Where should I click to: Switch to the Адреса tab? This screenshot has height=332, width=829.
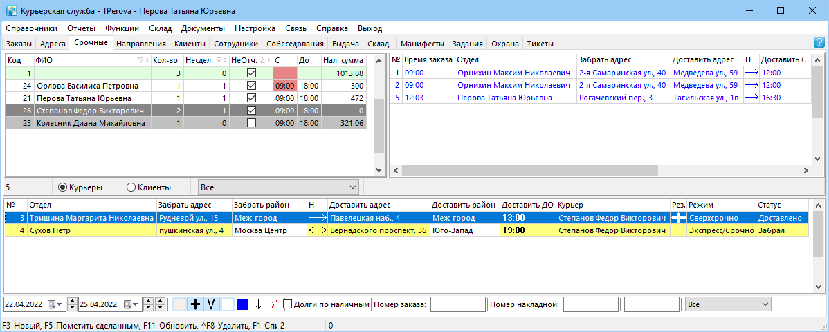53,44
